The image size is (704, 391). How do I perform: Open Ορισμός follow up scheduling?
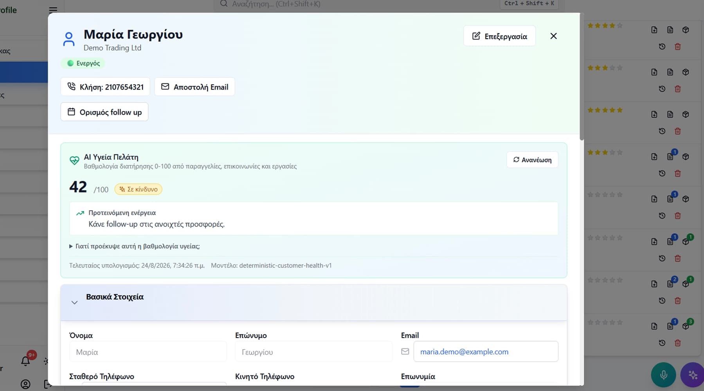pos(104,112)
